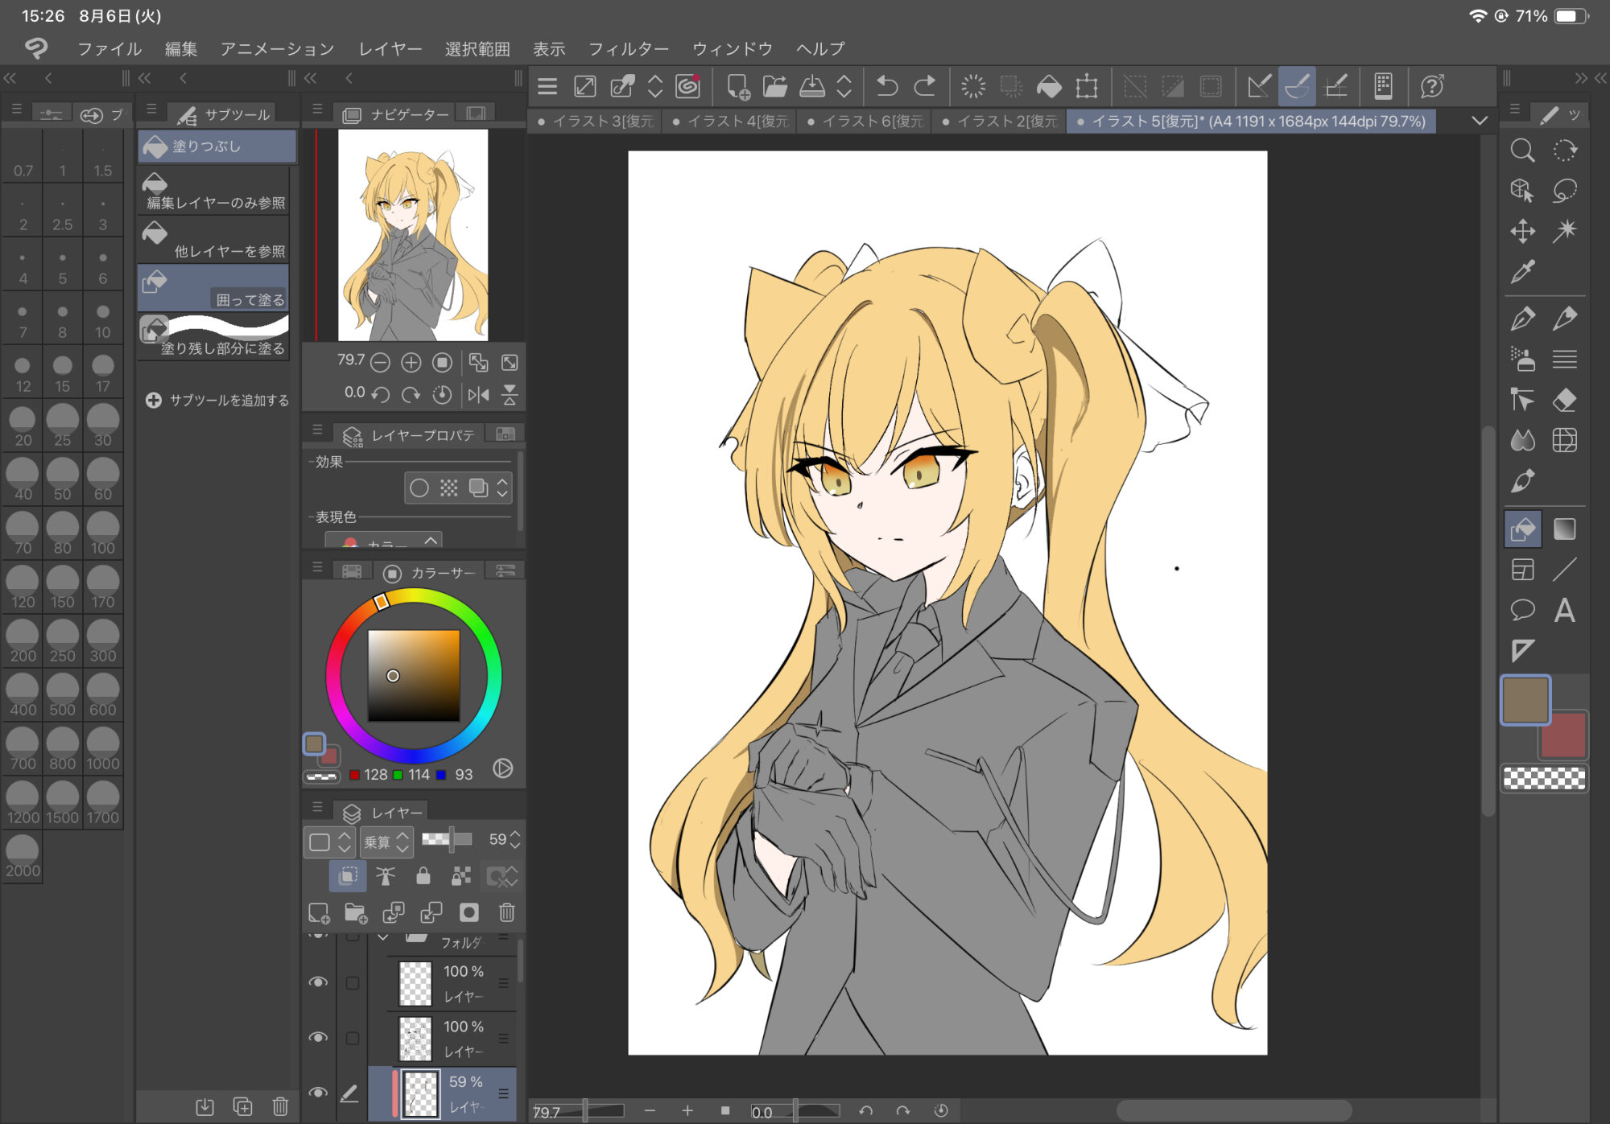Toggle visibility eye of second 100% layer
1610x1124 pixels.
[318, 1037]
